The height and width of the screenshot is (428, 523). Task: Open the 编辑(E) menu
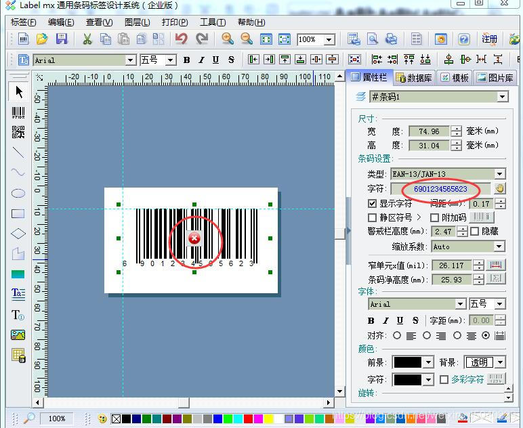pyautogui.click(x=61, y=22)
